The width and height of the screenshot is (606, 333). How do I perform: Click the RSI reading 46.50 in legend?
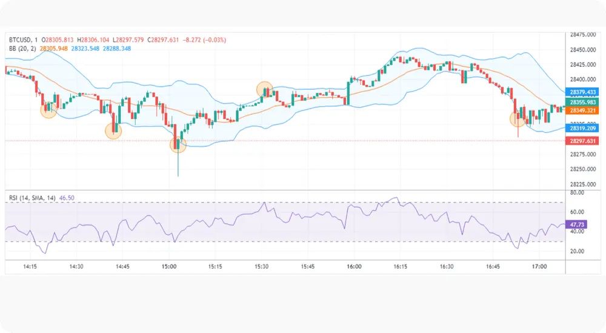tap(67, 198)
